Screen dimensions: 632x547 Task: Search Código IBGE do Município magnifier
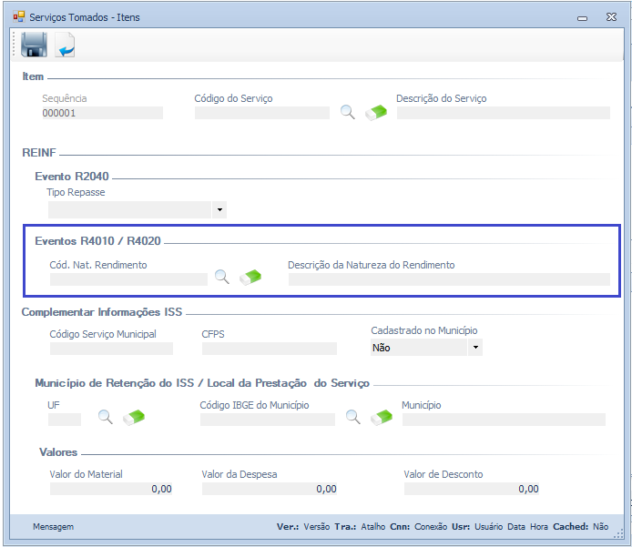[x=353, y=417]
